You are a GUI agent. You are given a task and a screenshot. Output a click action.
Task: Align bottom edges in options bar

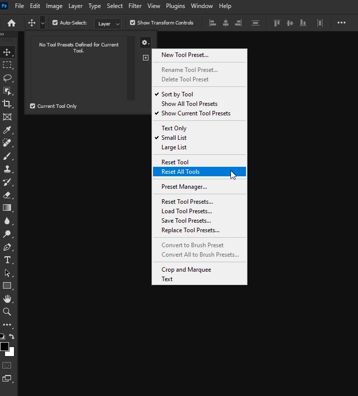[x=302, y=23]
